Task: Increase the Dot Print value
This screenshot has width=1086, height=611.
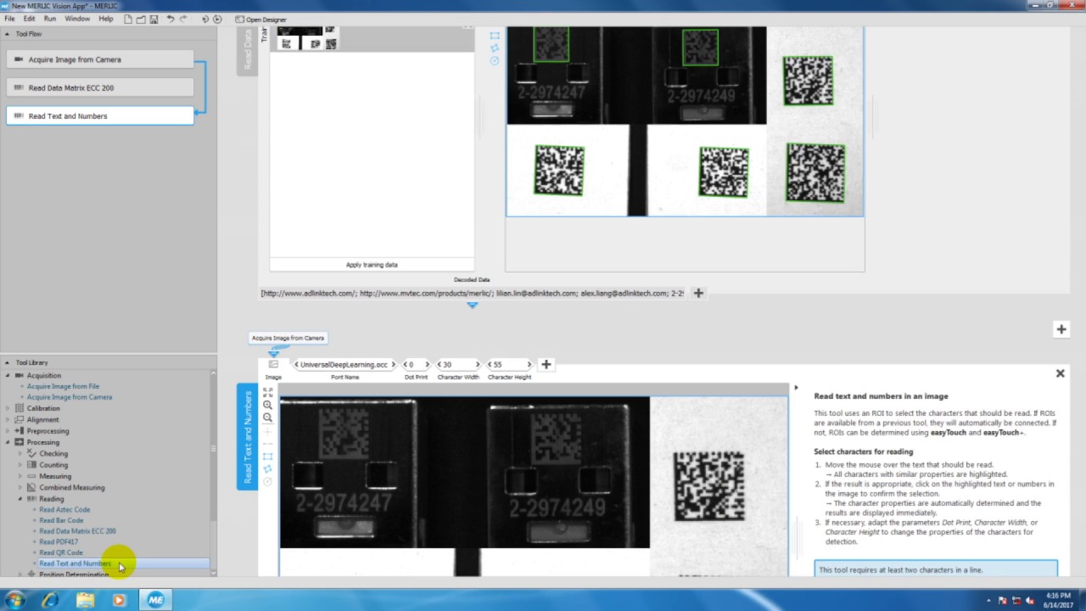Action: click(x=427, y=365)
